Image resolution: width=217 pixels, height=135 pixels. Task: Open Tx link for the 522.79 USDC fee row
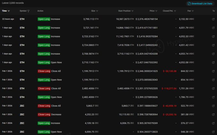tap(213, 106)
